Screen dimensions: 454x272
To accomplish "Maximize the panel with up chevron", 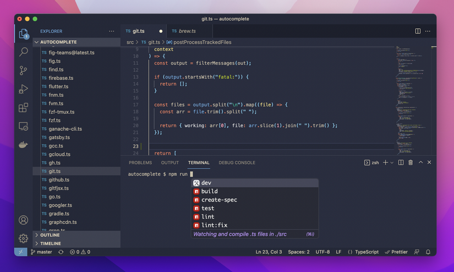I will (420, 162).
